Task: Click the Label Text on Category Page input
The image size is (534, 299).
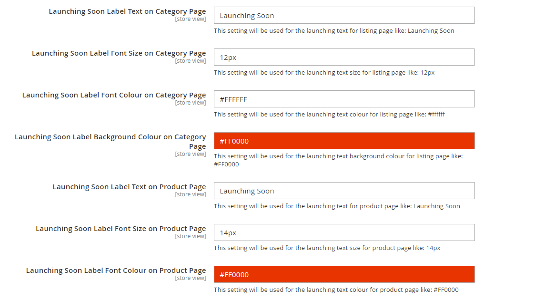Action: (344, 15)
